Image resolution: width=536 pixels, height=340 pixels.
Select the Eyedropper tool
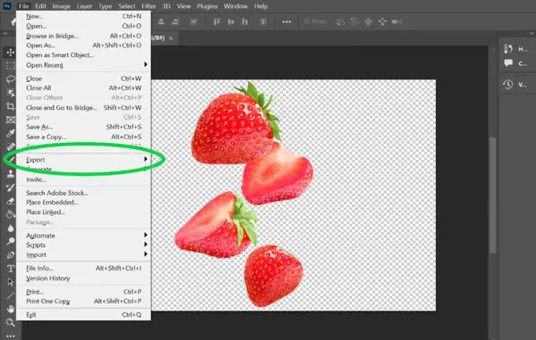[10, 133]
